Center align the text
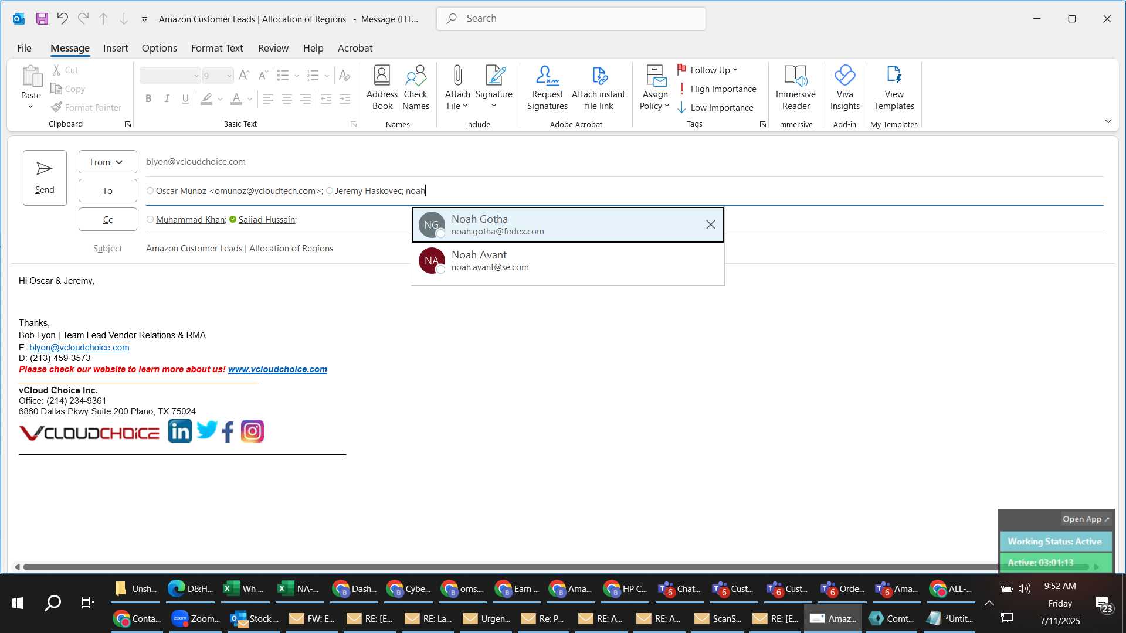This screenshot has height=633, width=1126. (287, 99)
